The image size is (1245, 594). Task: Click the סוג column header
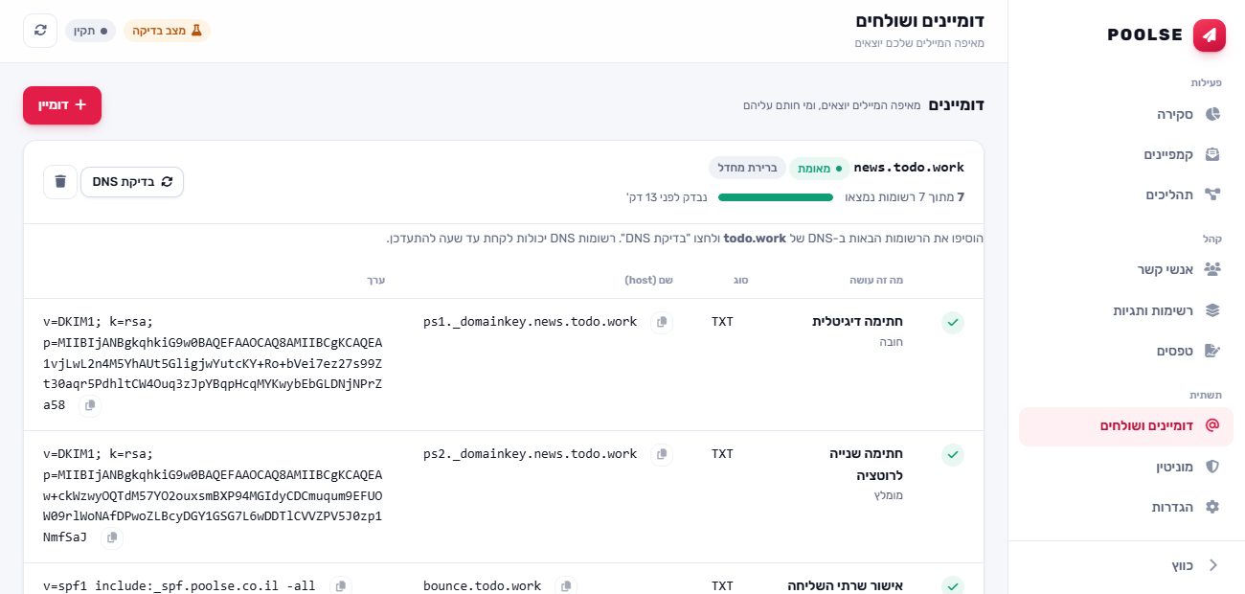(x=740, y=281)
